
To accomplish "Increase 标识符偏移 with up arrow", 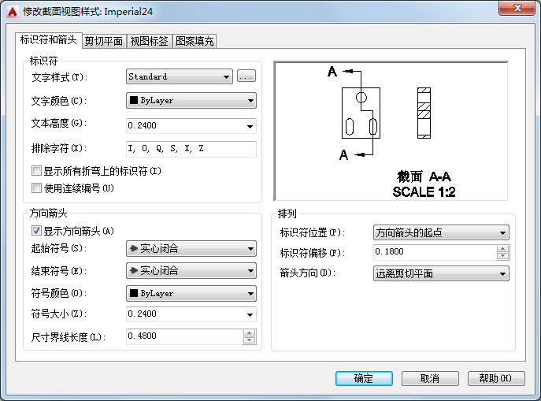I will click(x=503, y=249).
